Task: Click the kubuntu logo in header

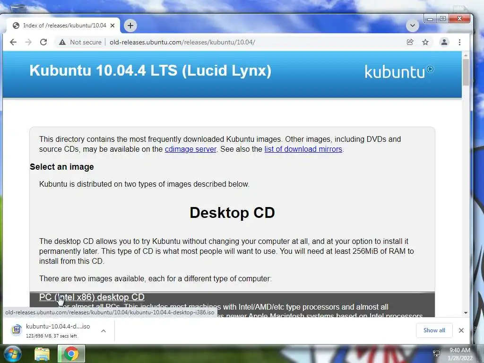Action: pos(399,72)
